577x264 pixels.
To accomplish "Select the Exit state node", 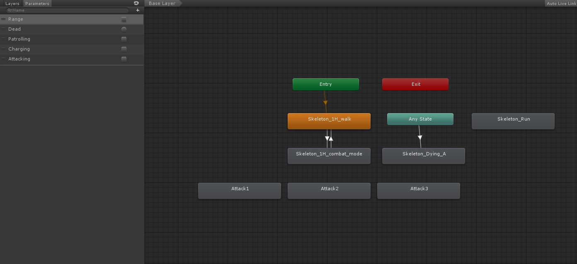I will click(415, 84).
